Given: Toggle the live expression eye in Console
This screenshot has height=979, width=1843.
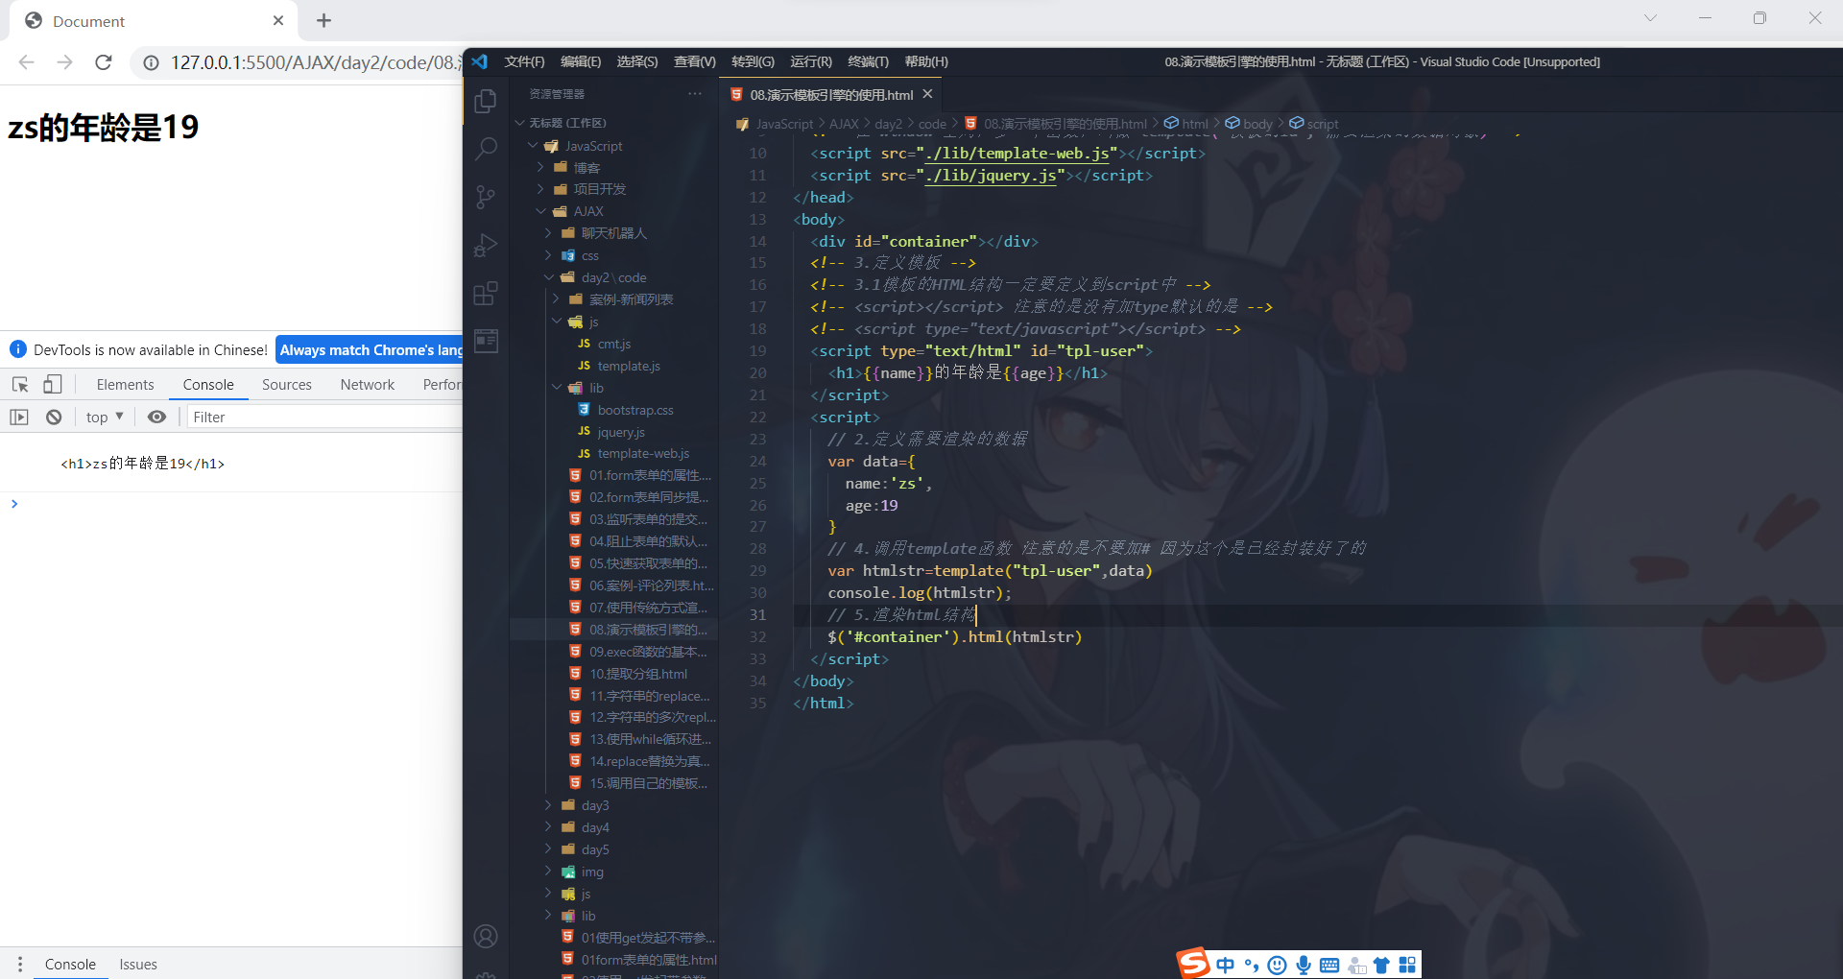Looking at the screenshot, I should (157, 417).
